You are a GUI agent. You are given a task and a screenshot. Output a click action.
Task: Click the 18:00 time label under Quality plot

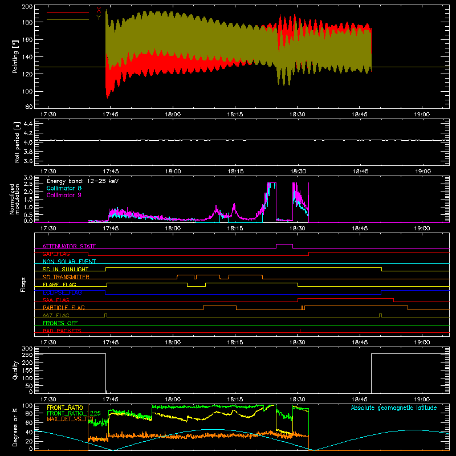point(173,400)
